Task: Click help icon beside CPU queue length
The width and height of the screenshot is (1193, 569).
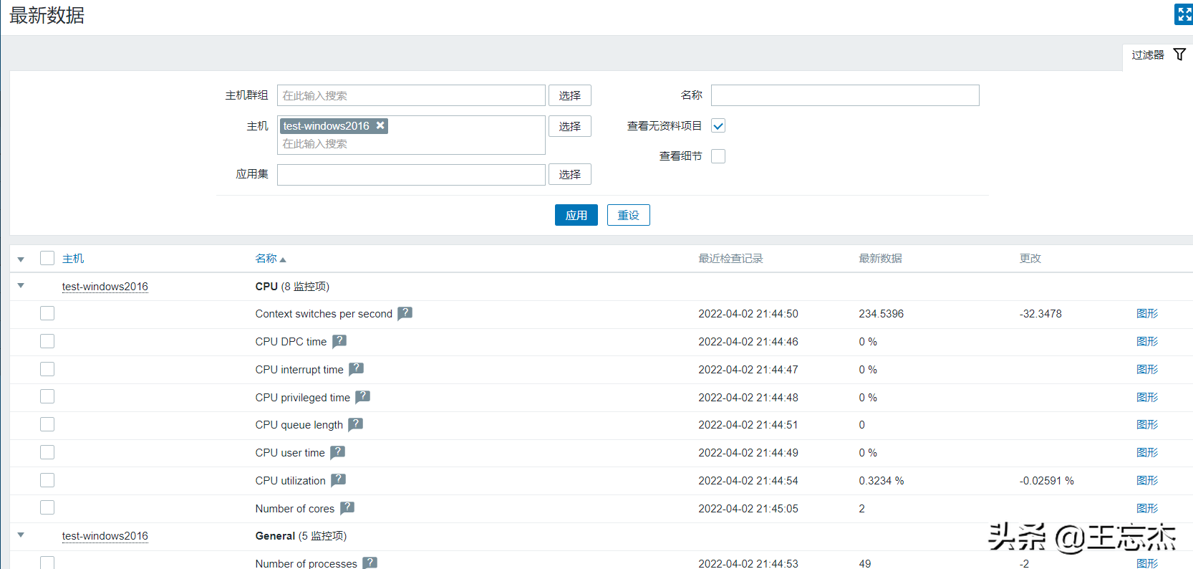Action: coord(356,424)
